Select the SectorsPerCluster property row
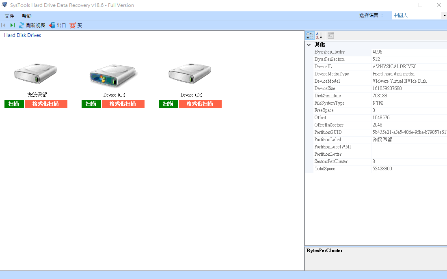This screenshot has width=447, height=279. (x=380, y=161)
